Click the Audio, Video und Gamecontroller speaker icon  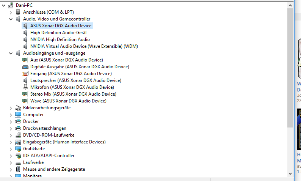click(18, 19)
